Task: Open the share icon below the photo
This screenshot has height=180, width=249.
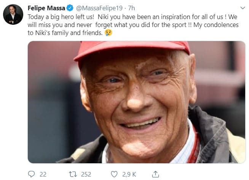Action: click(x=155, y=174)
